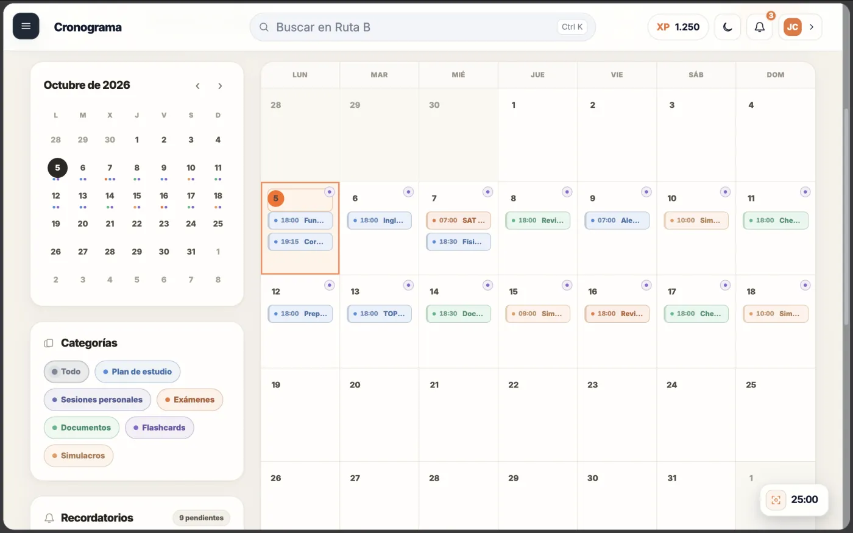Viewport: 853px width, 533px height.
Task: Expand profile menu chevron next to JC
Action: (812, 27)
